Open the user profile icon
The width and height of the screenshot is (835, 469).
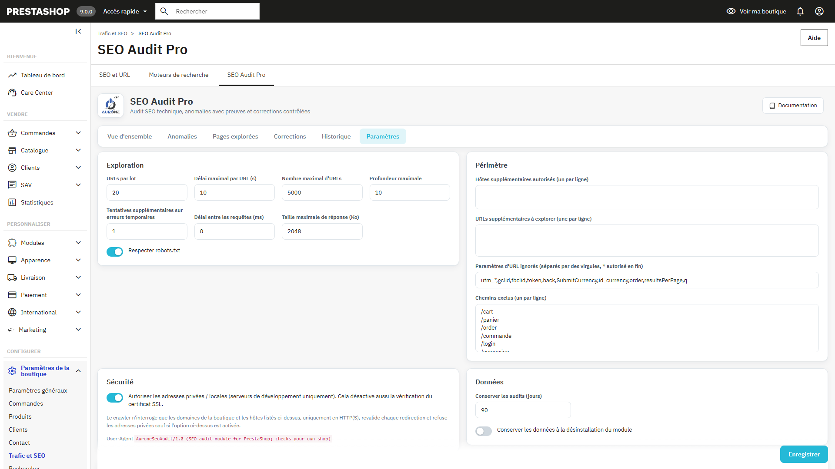click(x=819, y=11)
